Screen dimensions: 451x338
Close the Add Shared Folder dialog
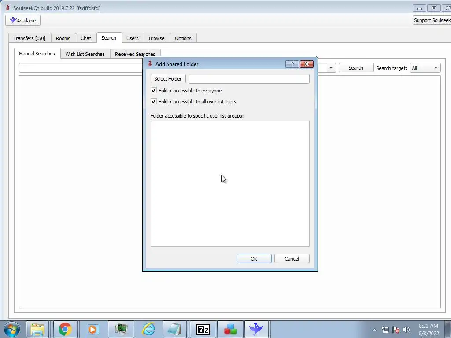click(307, 64)
